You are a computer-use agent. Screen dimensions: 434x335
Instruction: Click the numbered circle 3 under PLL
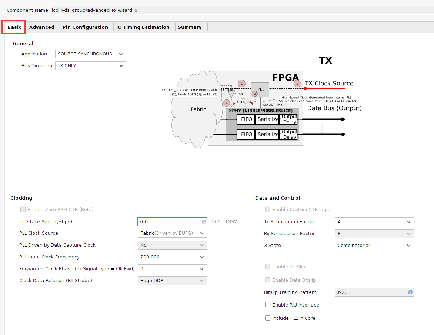click(x=255, y=94)
